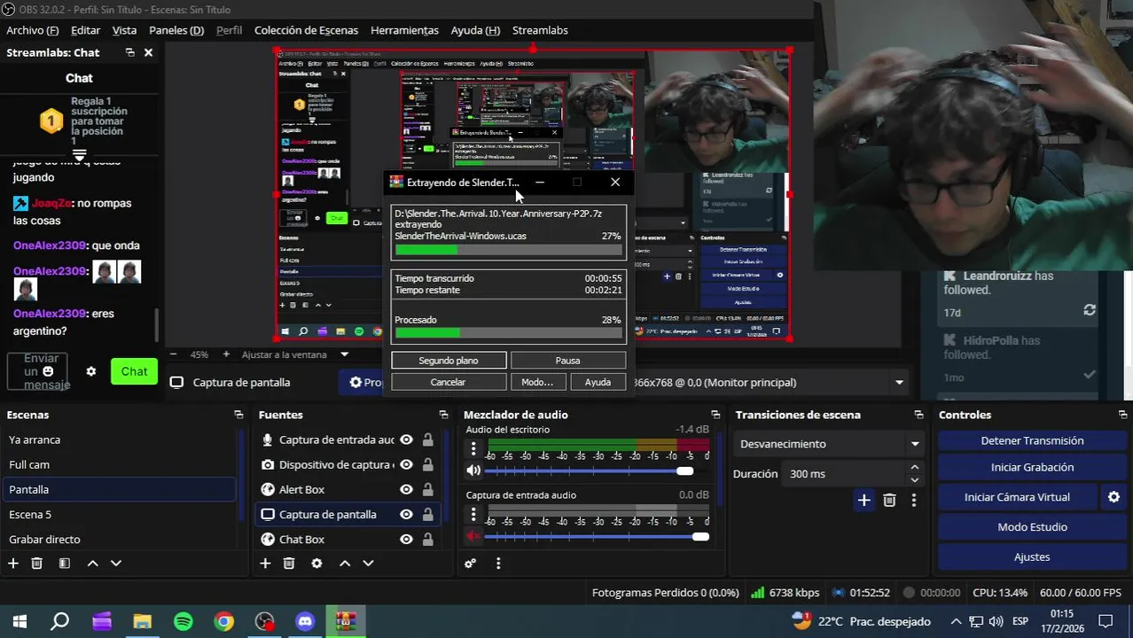Open audio mixer options menu dots
This screenshot has width=1133, height=638.
click(x=498, y=563)
